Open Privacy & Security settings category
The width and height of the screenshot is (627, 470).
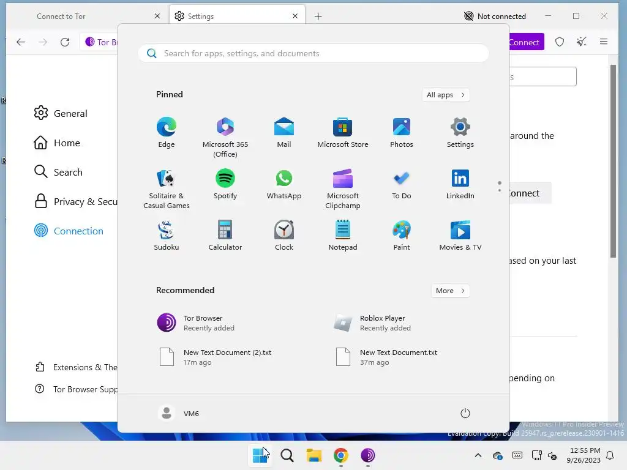click(75, 201)
